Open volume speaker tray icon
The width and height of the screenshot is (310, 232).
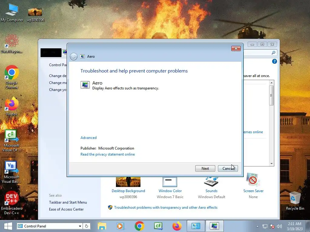pos(279,226)
